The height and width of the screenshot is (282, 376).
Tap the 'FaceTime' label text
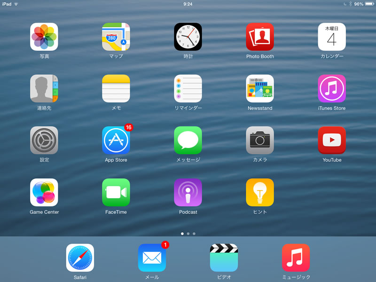tap(116, 212)
